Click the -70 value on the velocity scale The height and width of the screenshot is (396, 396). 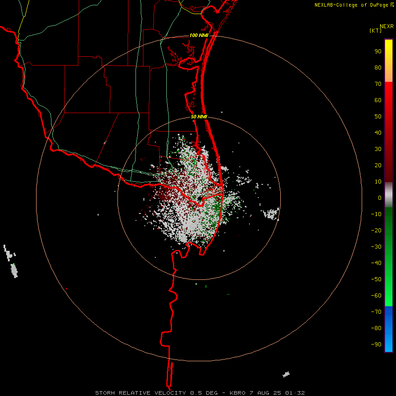click(x=376, y=312)
